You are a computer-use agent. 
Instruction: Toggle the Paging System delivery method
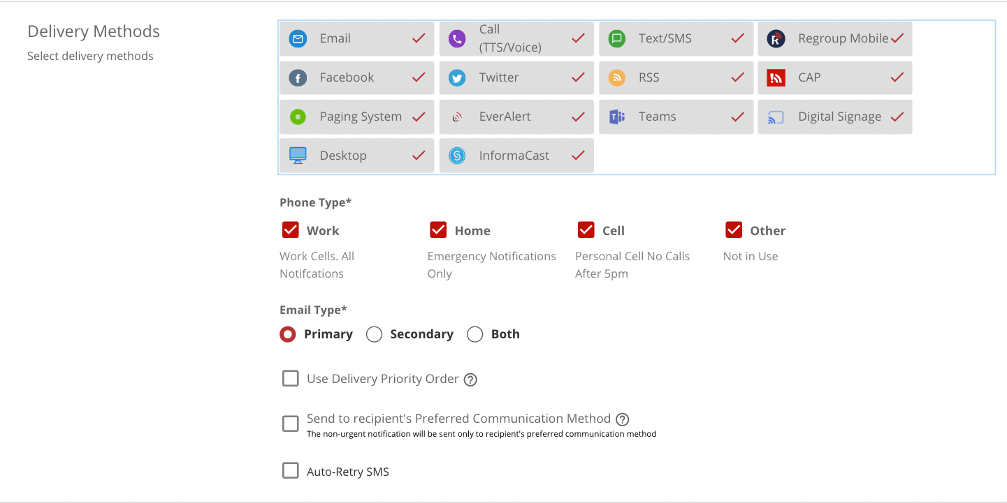356,117
